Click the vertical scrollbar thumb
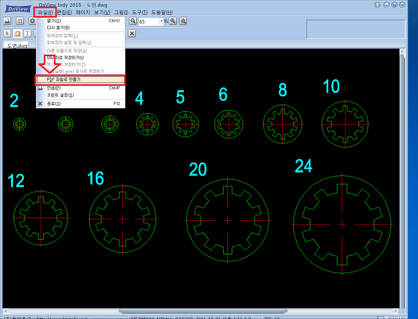This screenshot has width=418, height=319. pyautogui.click(x=402, y=181)
